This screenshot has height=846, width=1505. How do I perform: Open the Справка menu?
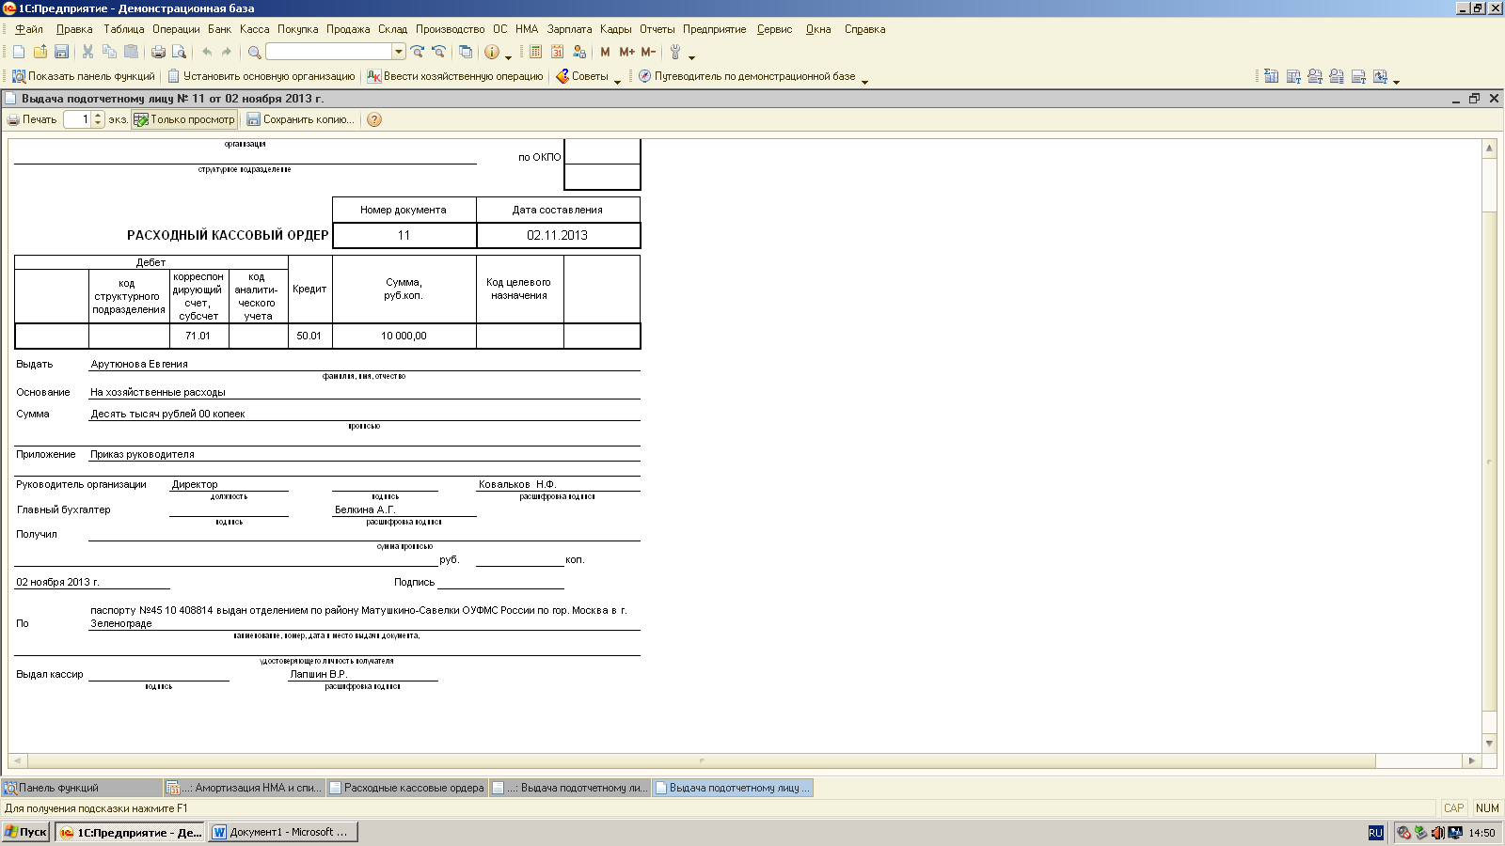(864, 29)
